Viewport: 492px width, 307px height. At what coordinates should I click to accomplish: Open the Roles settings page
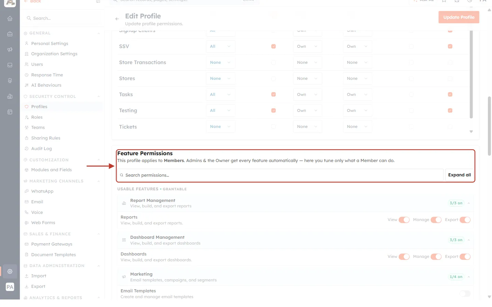click(37, 117)
